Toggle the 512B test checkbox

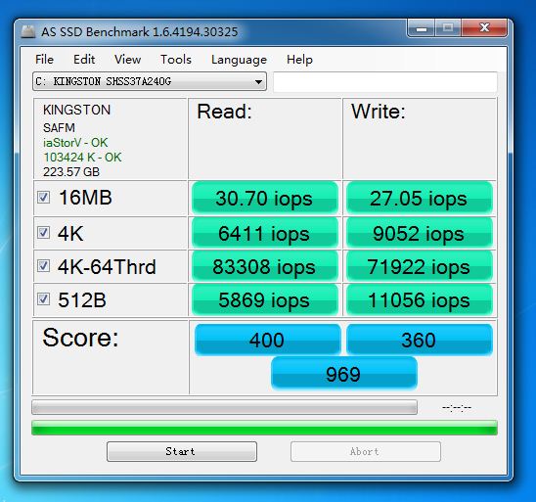pyautogui.click(x=43, y=299)
